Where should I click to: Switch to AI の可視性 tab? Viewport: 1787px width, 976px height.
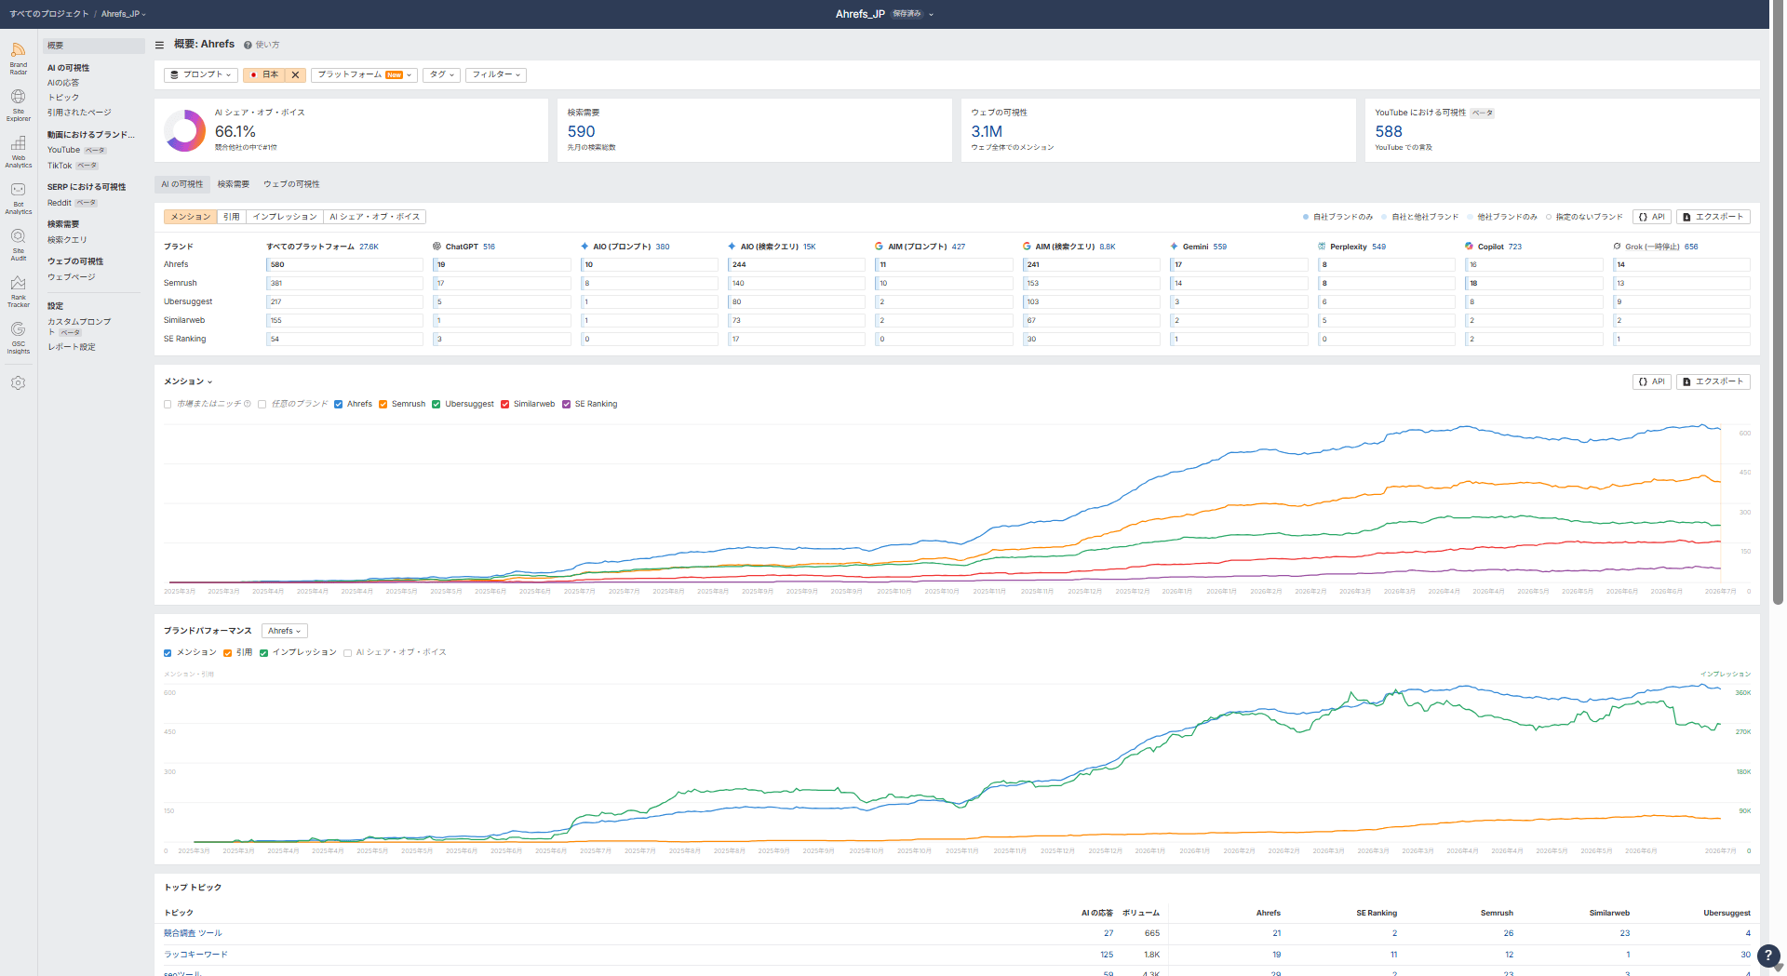click(182, 184)
